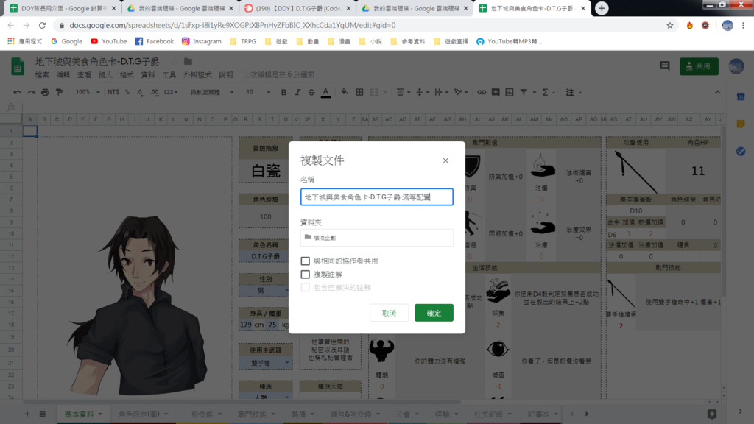Screen dimensions: 754x424
Task: Enable 與相同的協作者共用 checkbox
Action: (306, 261)
